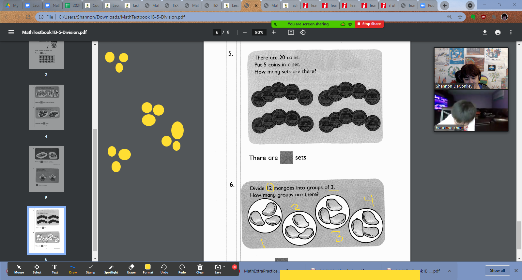Click the screen sharing status indicator
This screenshot has width=522, height=280.
tap(308, 24)
